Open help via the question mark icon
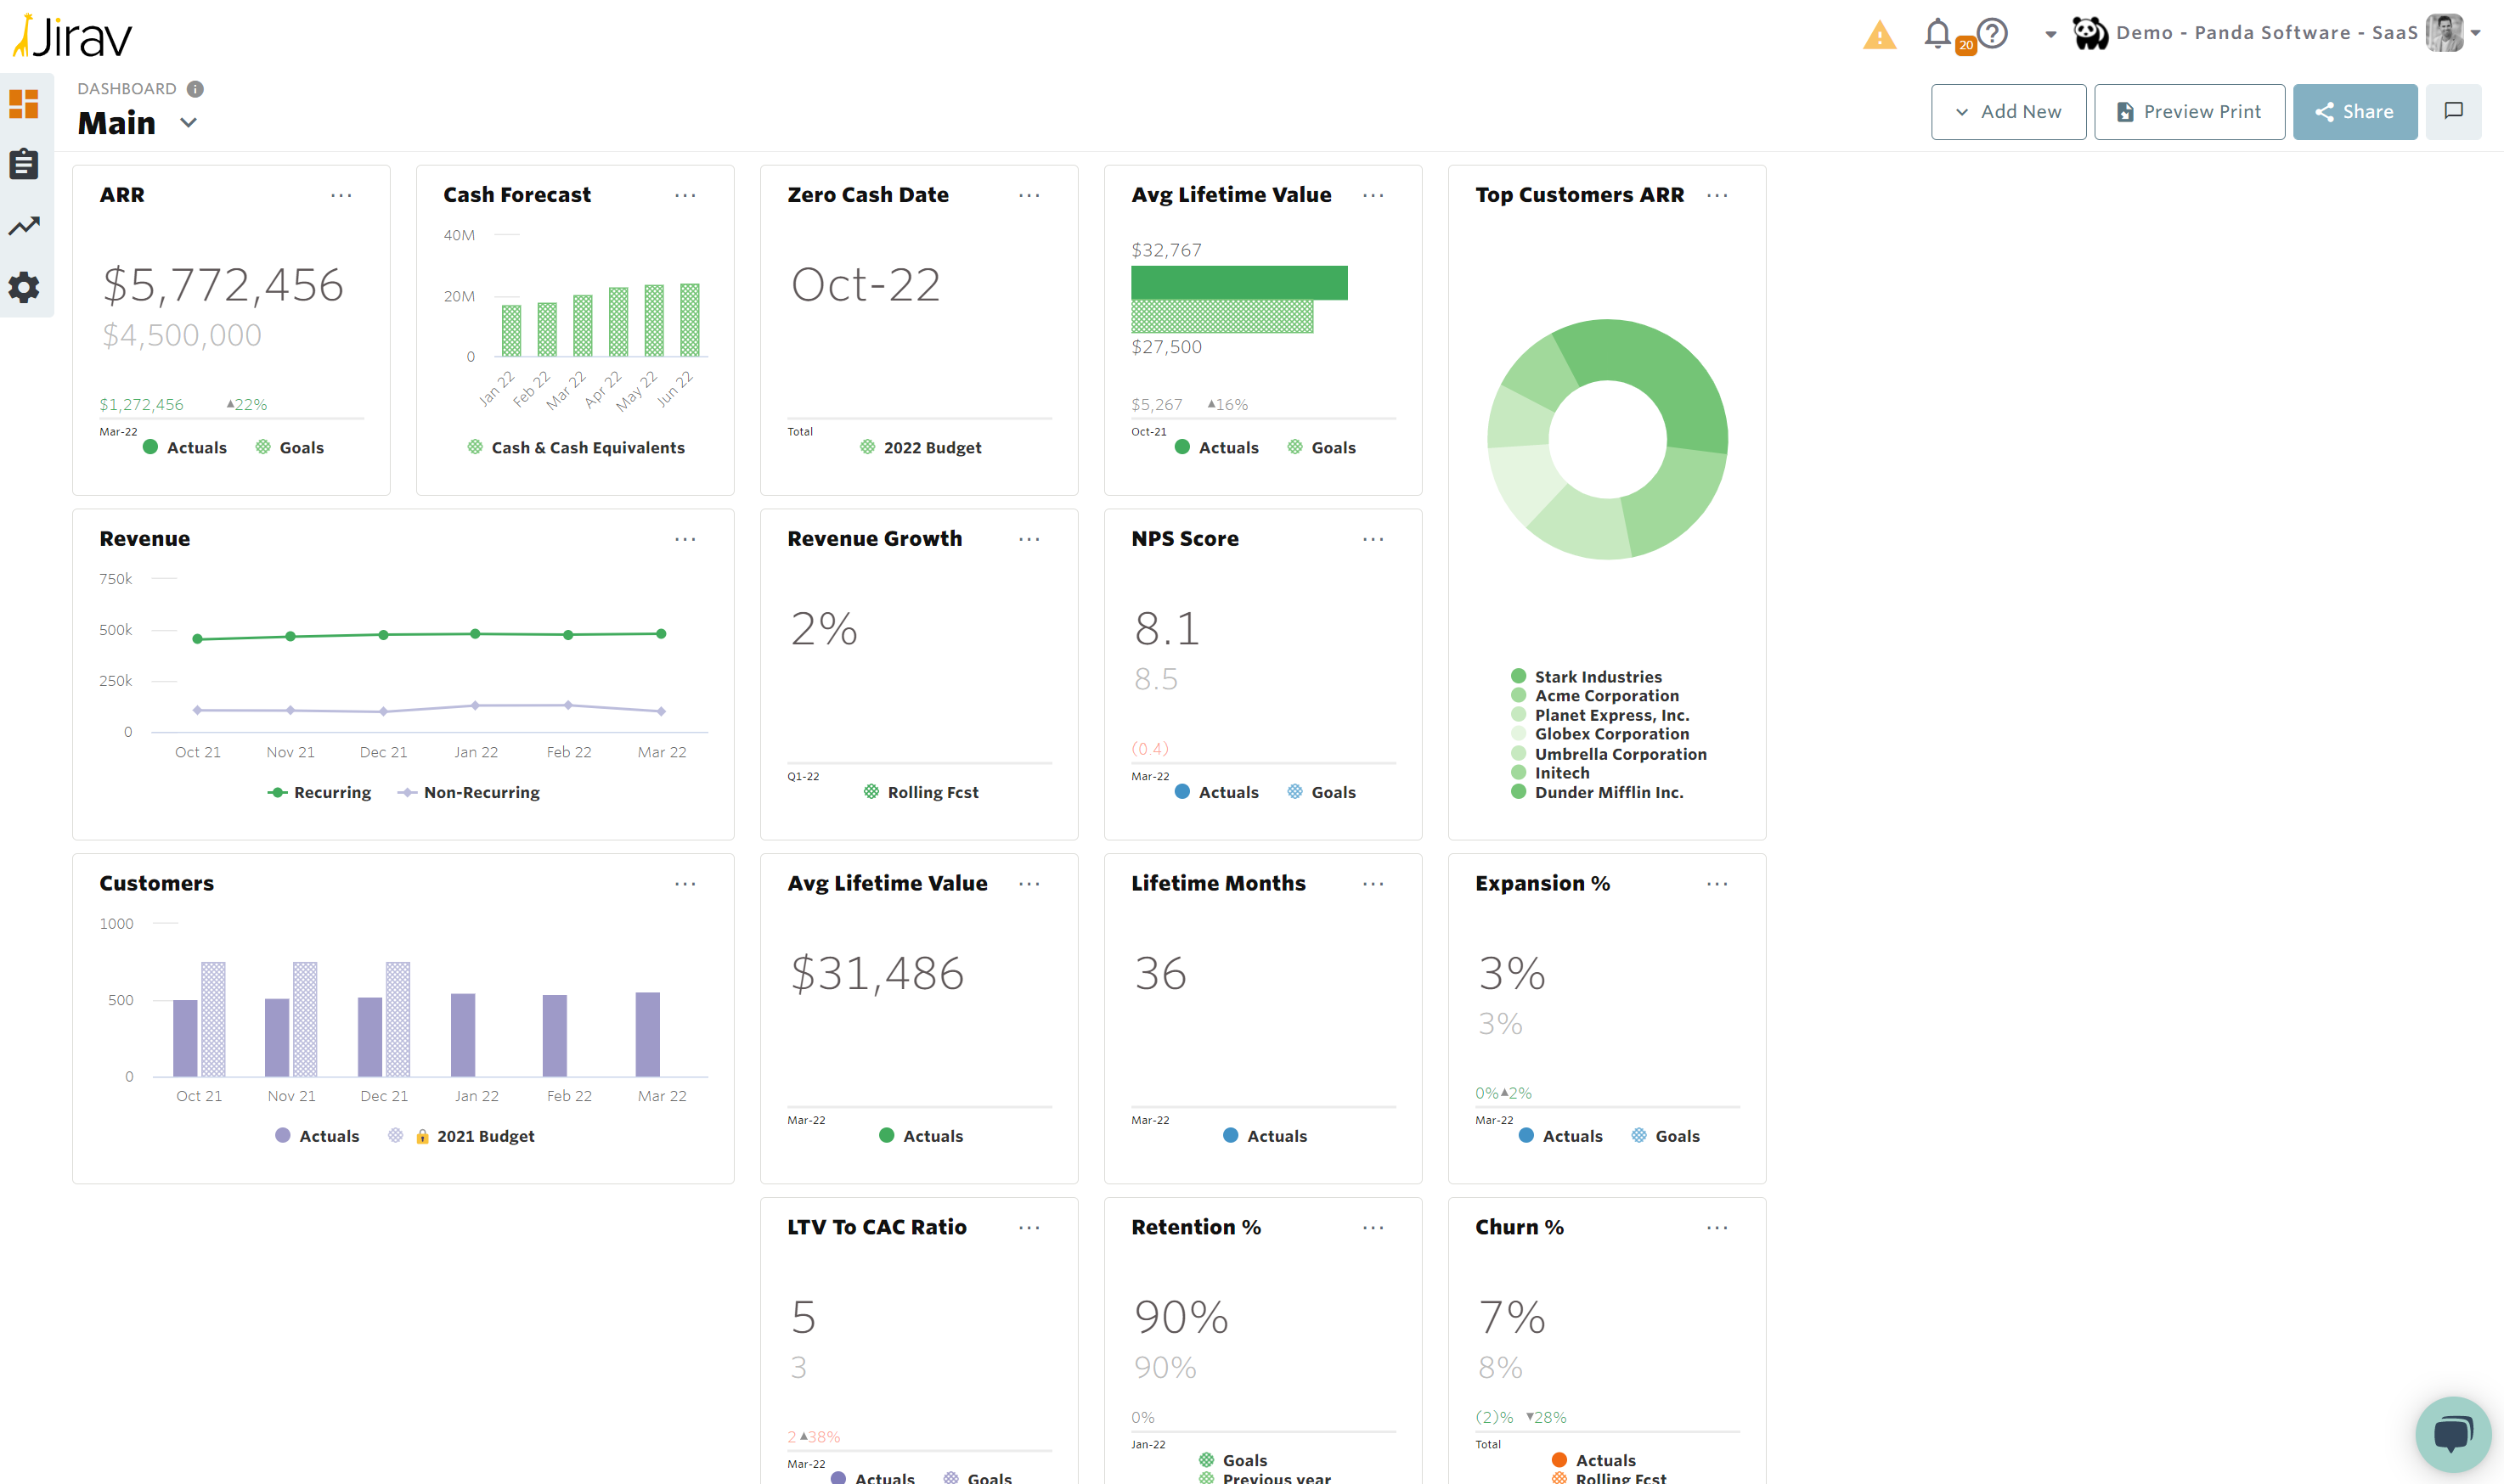The width and height of the screenshot is (2504, 1484). coord(1993,33)
